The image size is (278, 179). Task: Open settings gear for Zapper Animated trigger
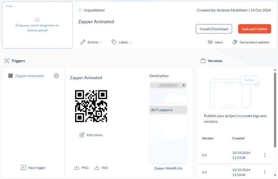(56, 76)
